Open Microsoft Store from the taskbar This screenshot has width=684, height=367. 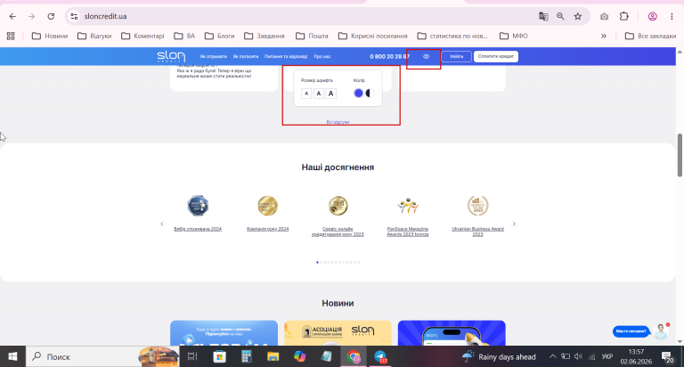click(219, 356)
